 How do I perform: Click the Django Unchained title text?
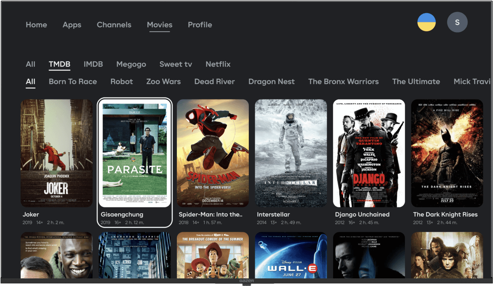click(362, 214)
